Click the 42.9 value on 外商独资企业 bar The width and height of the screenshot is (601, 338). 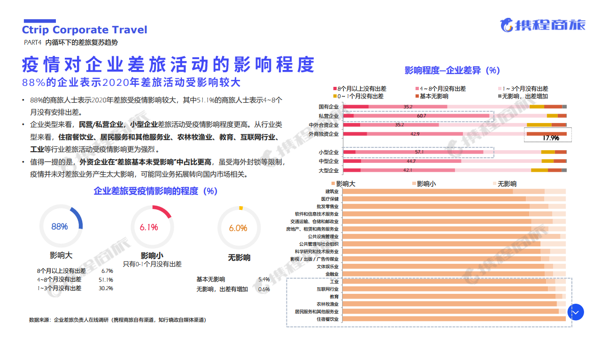coord(415,134)
